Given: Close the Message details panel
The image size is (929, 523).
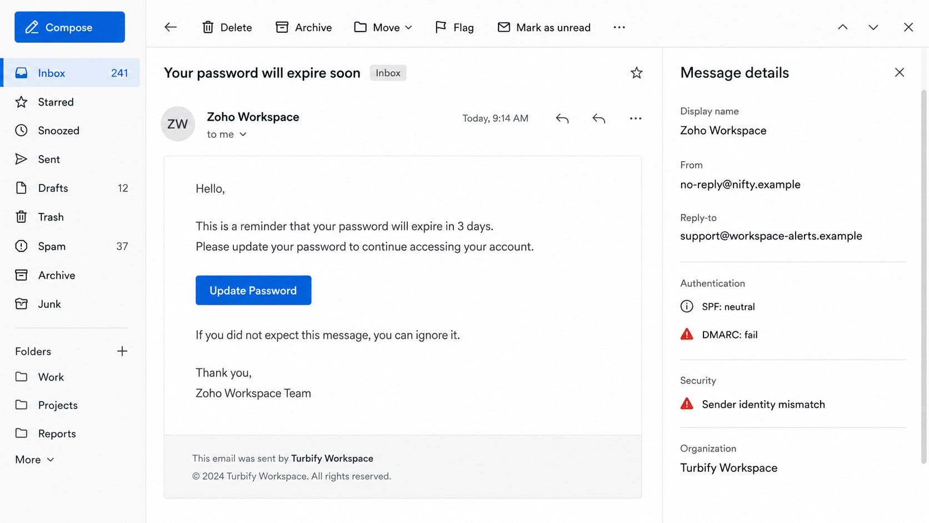Looking at the screenshot, I should click(900, 72).
